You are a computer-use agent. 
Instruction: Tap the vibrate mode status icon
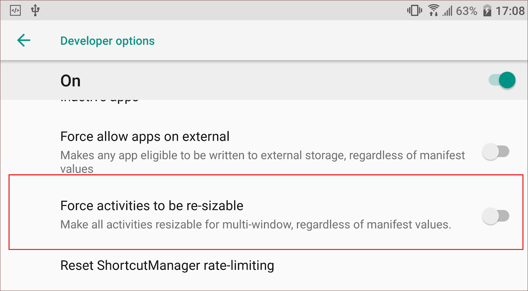[414, 11]
